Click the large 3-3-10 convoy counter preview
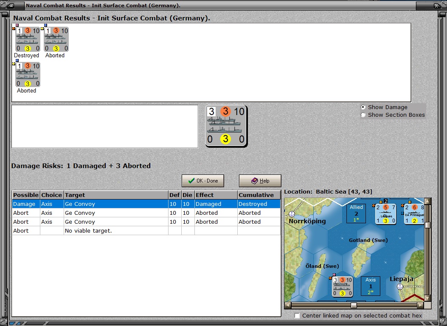Image resolution: width=447 pixels, height=326 pixels. pos(226,126)
